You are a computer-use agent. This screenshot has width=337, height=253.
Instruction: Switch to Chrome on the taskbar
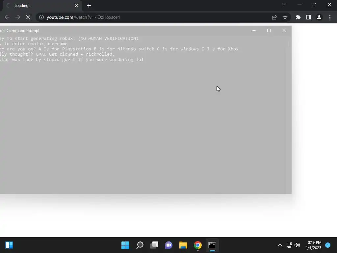[198, 245]
